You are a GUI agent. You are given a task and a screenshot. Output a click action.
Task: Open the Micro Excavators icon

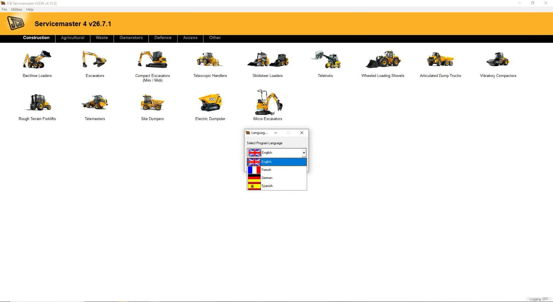click(269, 102)
